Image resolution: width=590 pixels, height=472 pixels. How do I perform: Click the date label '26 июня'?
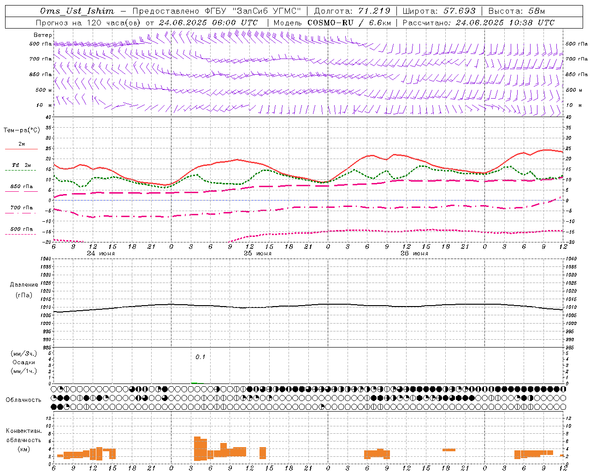pos(414,254)
